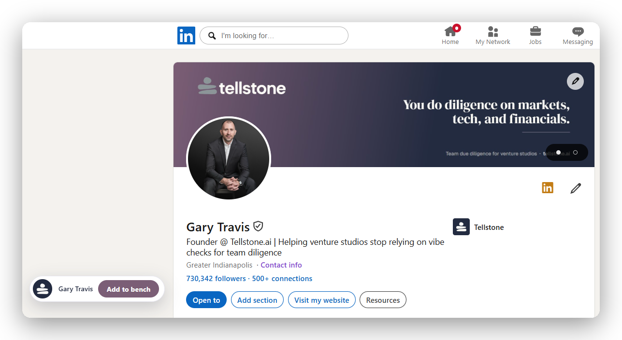
Task: Open the Home tab
Action: (450, 36)
